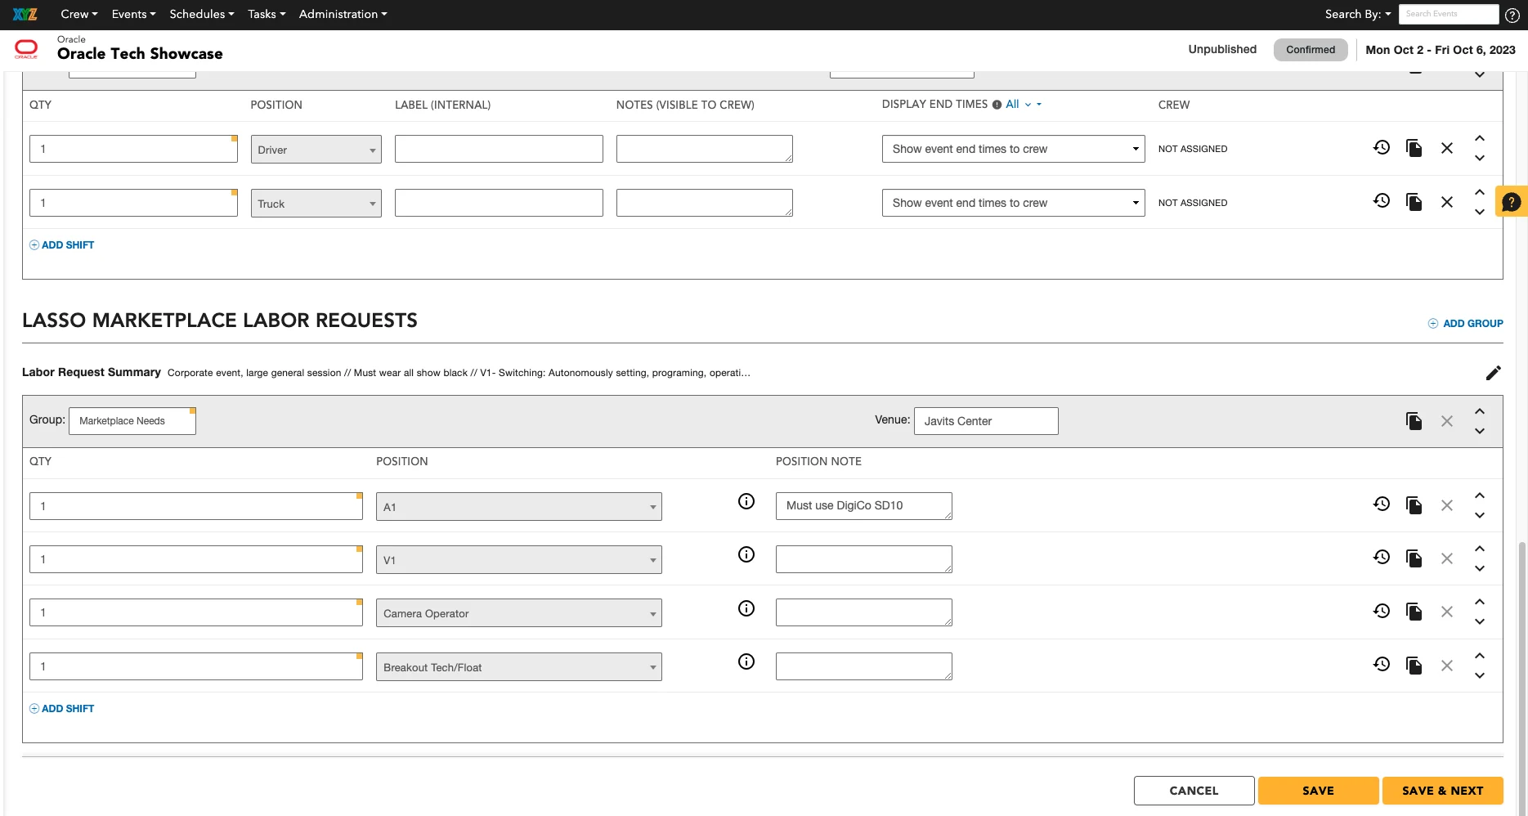
Task: Click the help question mark in top bar
Action: 1512,15
